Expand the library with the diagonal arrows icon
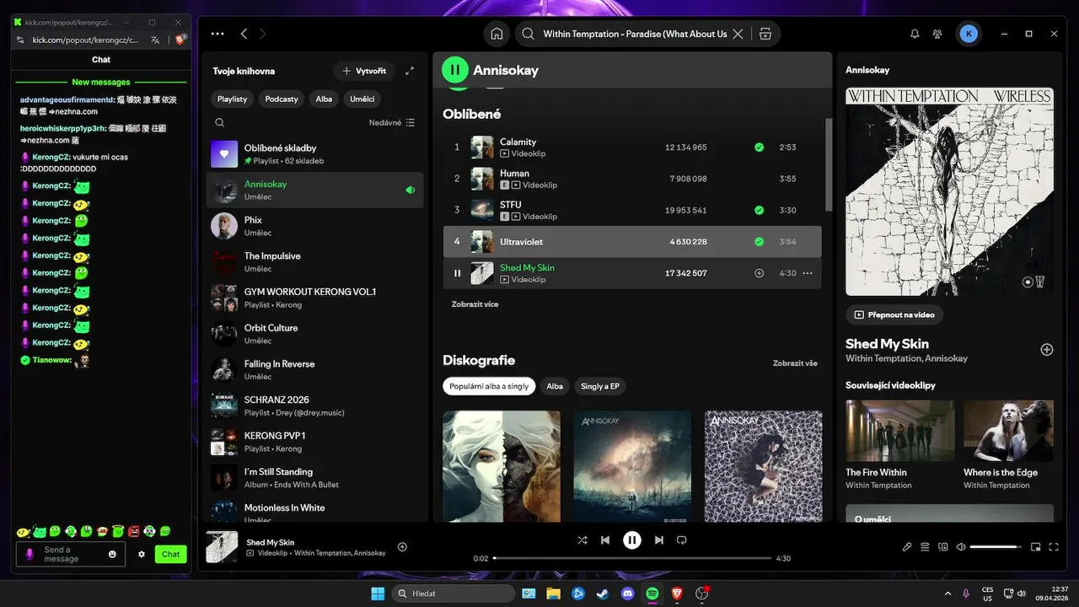The width and height of the screenshot is (1079, 607). point(410,71)
